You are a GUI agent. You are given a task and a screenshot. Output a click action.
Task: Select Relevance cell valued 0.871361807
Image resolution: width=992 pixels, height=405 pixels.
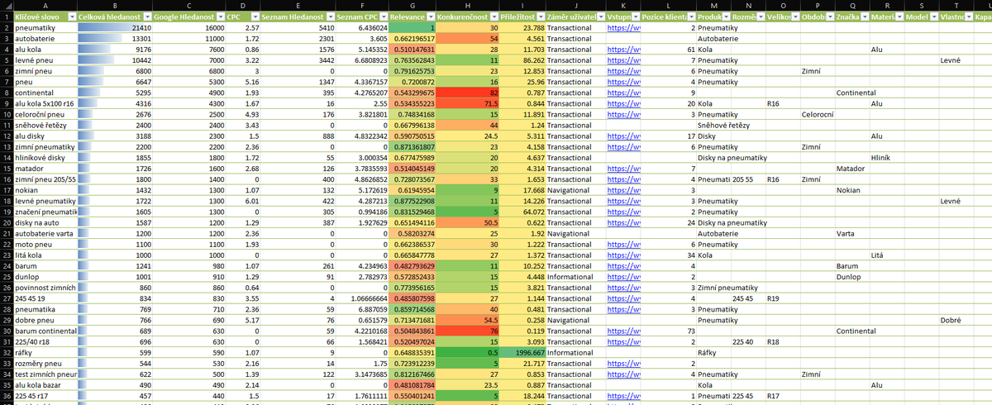(413, 147)
